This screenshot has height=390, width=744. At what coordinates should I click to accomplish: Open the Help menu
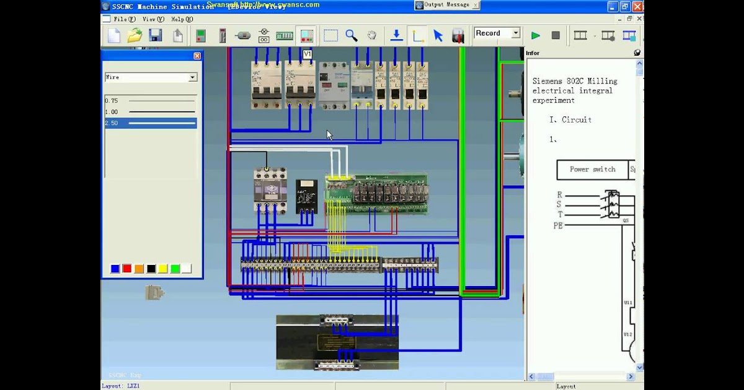click(182, 19)
